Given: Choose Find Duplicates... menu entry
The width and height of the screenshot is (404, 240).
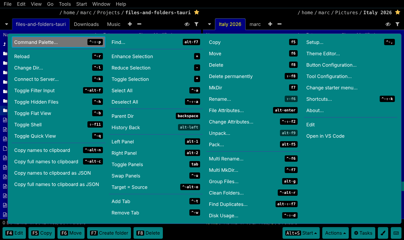Looking at the screenshot, I should [x=253, y=204].
